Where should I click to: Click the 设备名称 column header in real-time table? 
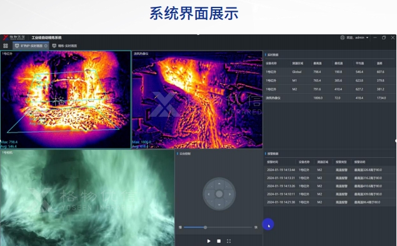(x=271, y=63)
